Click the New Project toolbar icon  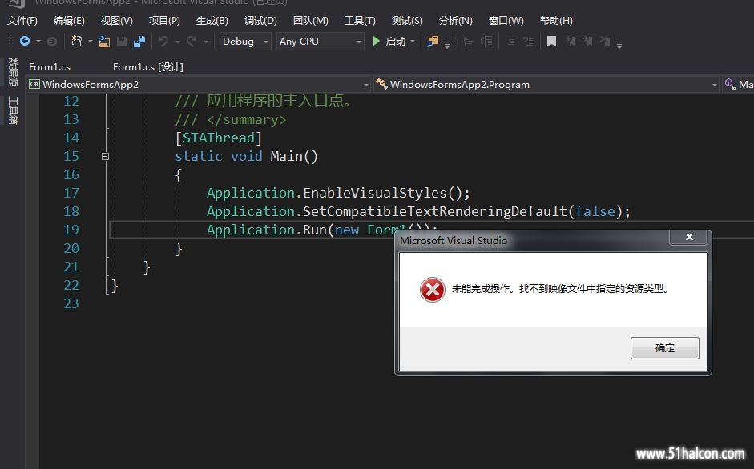[x=76, y=42]
